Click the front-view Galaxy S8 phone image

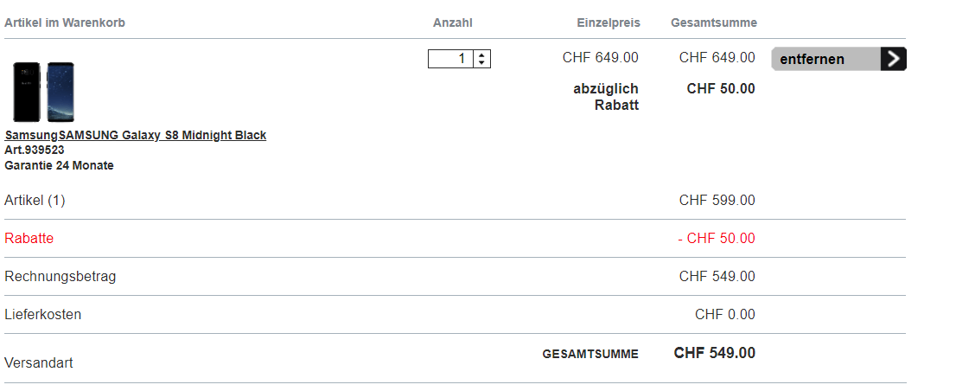[x=61, y=92]
